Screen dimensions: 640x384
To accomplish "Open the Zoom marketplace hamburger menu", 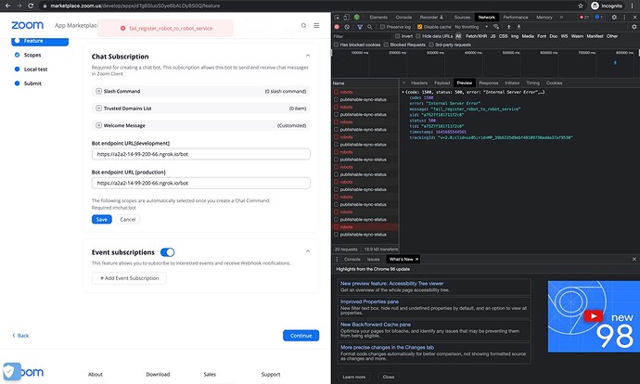I will [x=316, y=25].
